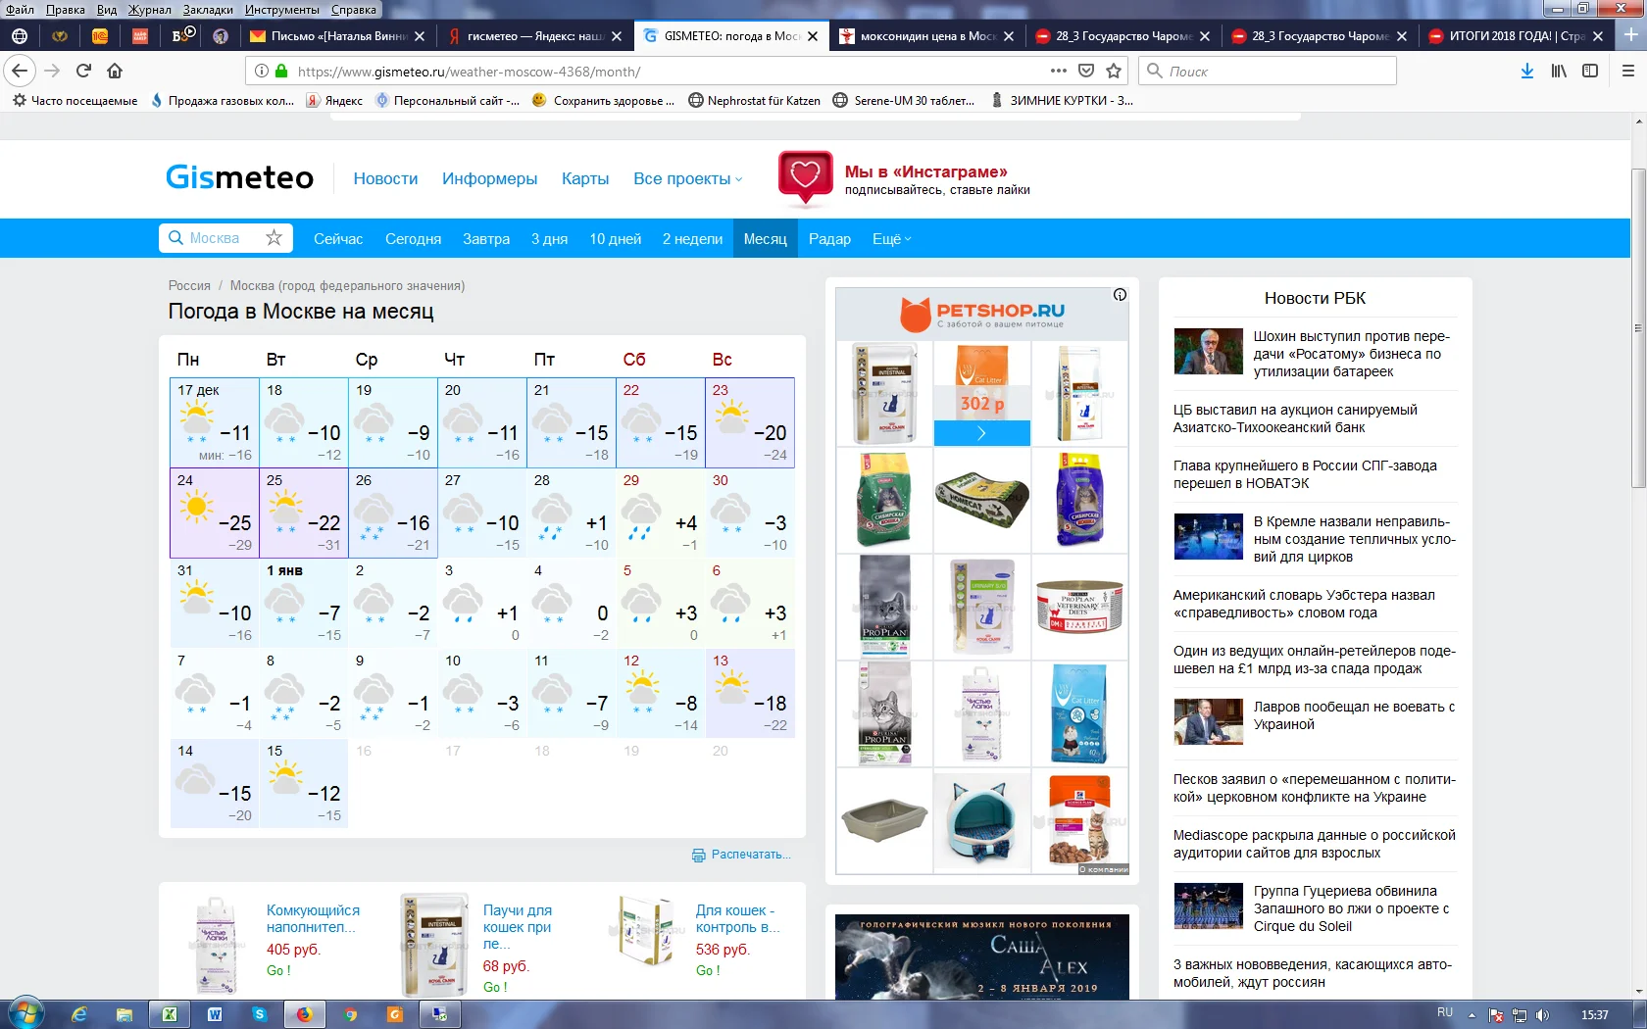
Task: Open the Закладки menu
Action: [208, 10]
